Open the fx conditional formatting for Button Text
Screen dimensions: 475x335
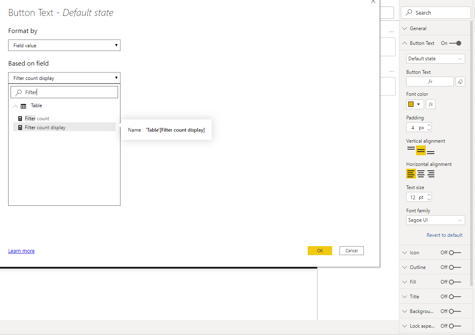(430, 81)
